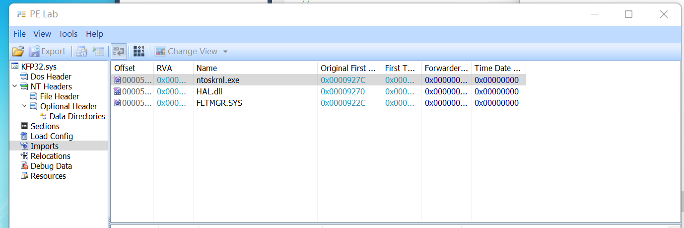Open Relocations in the tree

click(x=51, y=156)
